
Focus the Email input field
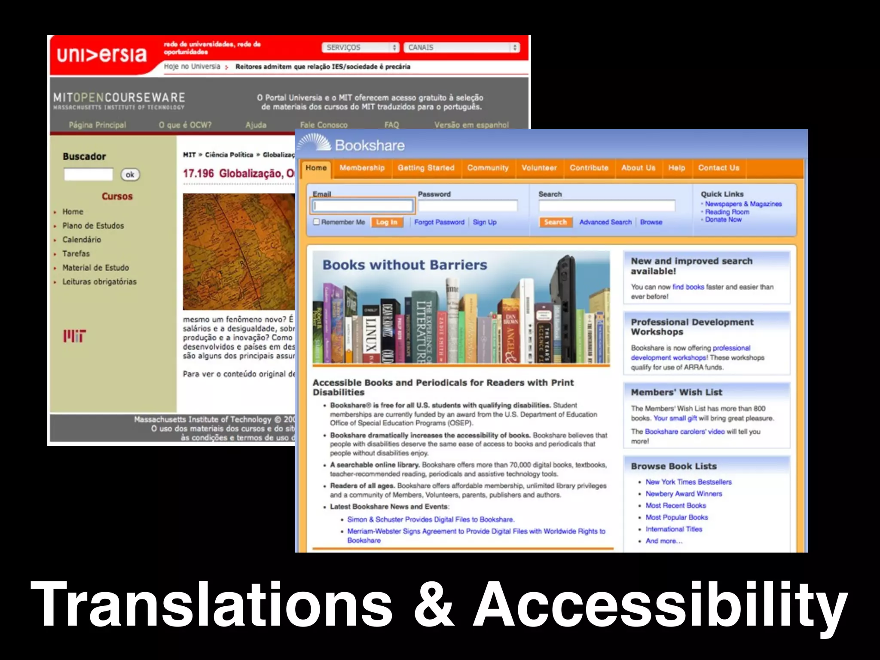(x=363, y=206)
